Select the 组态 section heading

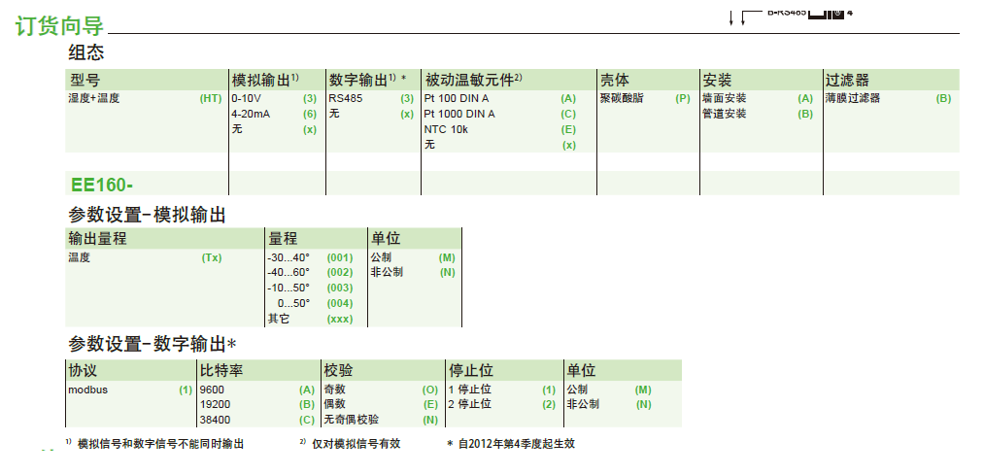click(86, 52)
